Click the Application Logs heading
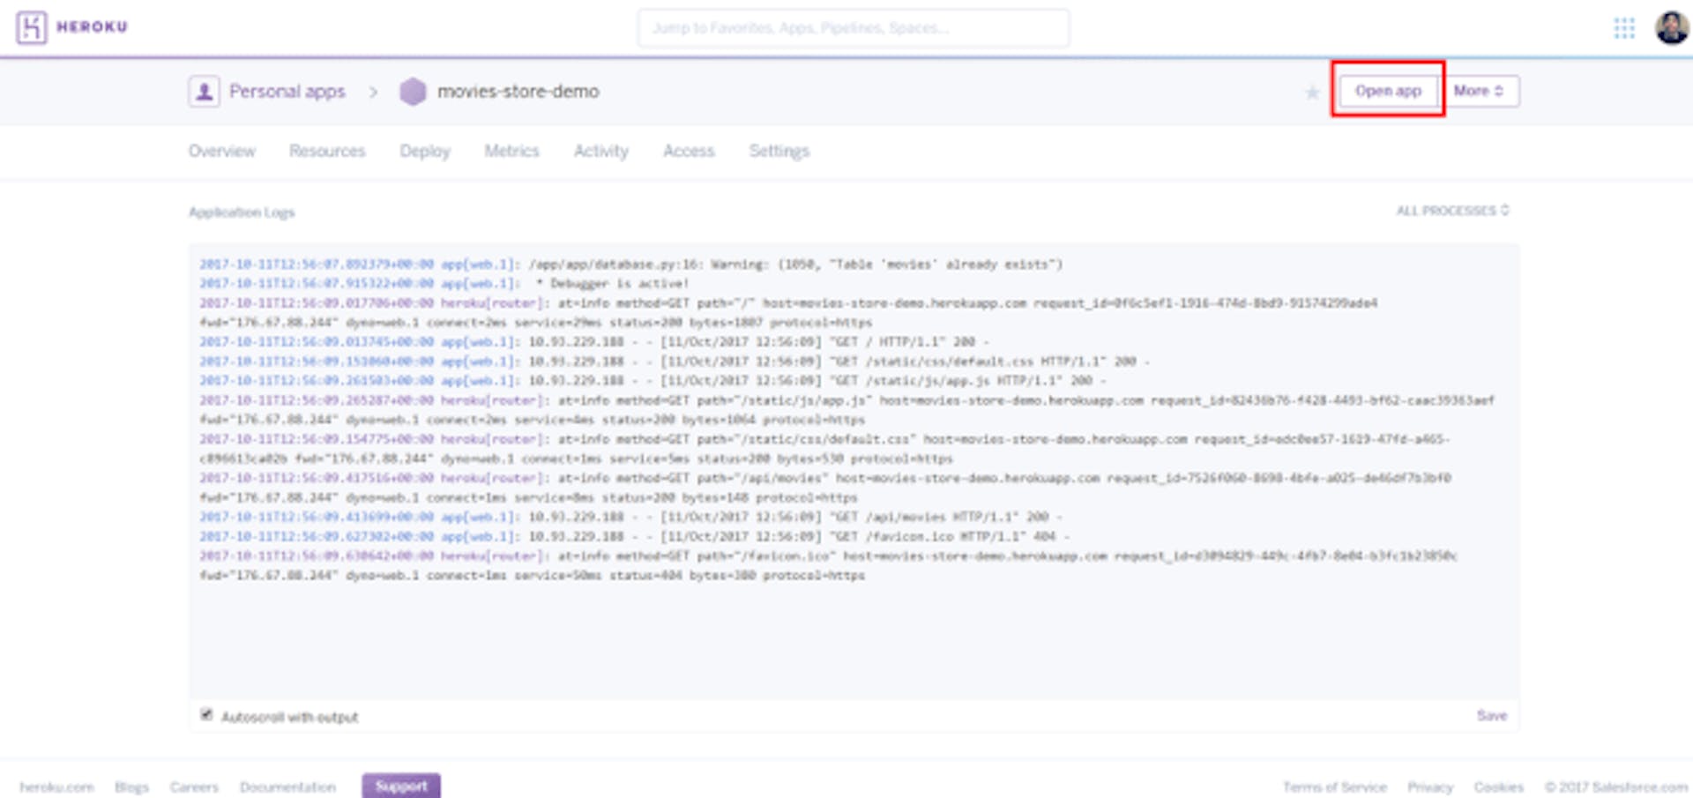The height and width of the screenshot is (798, 1693). click(242, 213)
